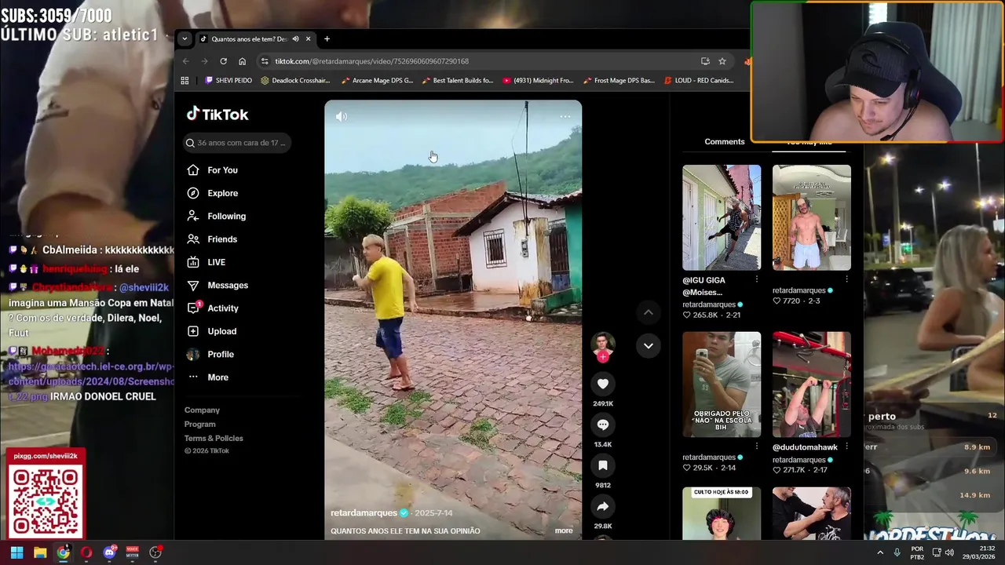Open site information icon in address bar
This screenshot has height=565, width=1005.
click(265, 61)
